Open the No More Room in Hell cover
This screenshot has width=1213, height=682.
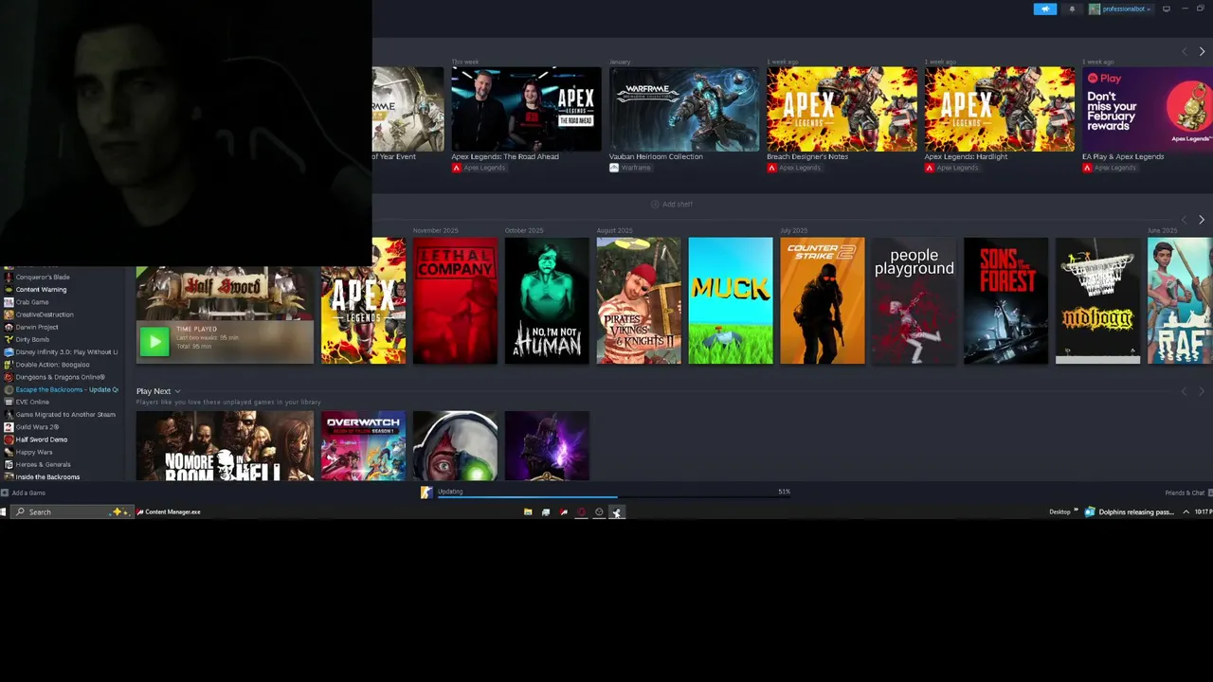(x=225, y=446)
